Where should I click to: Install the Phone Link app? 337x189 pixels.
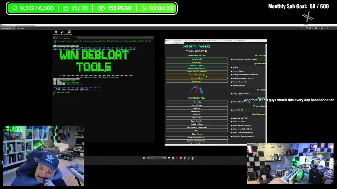tap(197, 114)
